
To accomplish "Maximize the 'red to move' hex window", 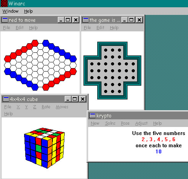I will tap(68, 20).
